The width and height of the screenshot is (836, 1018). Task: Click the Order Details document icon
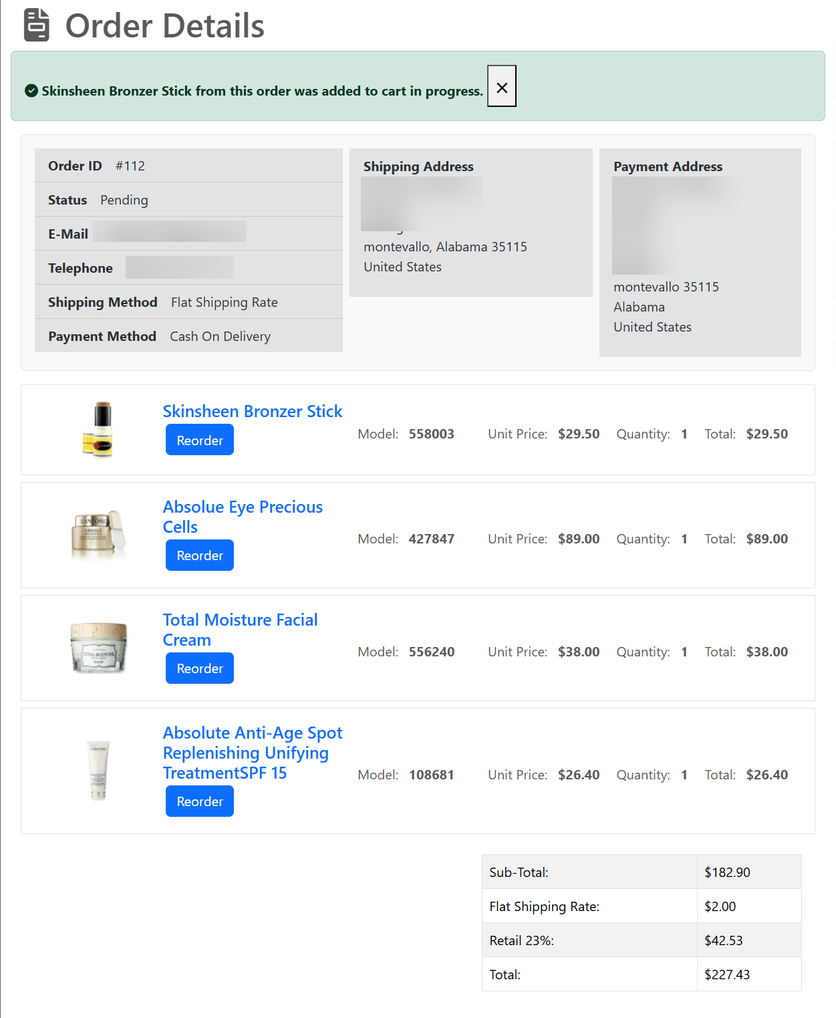(37, 25)
